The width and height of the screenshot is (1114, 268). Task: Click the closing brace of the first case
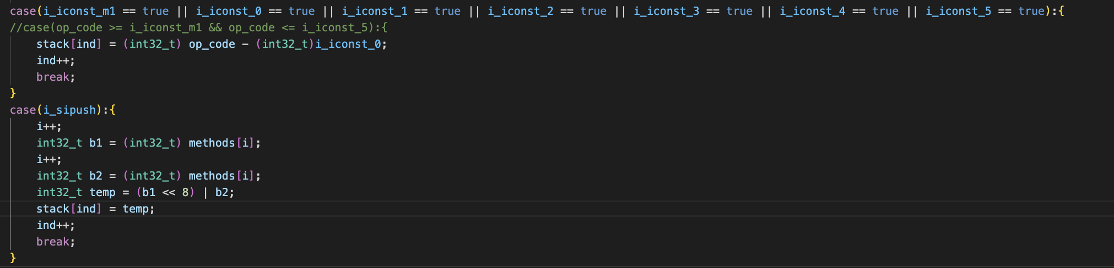click(x=13, y=93)
